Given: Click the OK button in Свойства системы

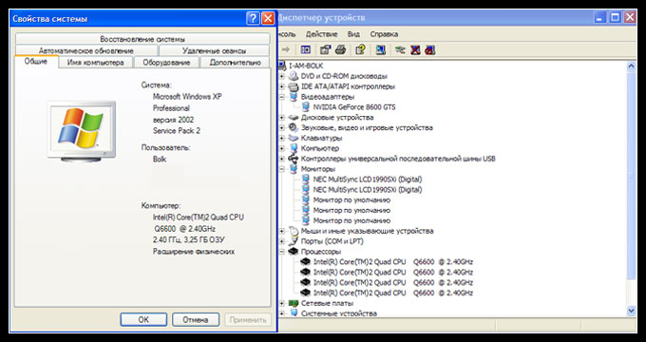Looking at the screenshot, I should tap(143, 319).
